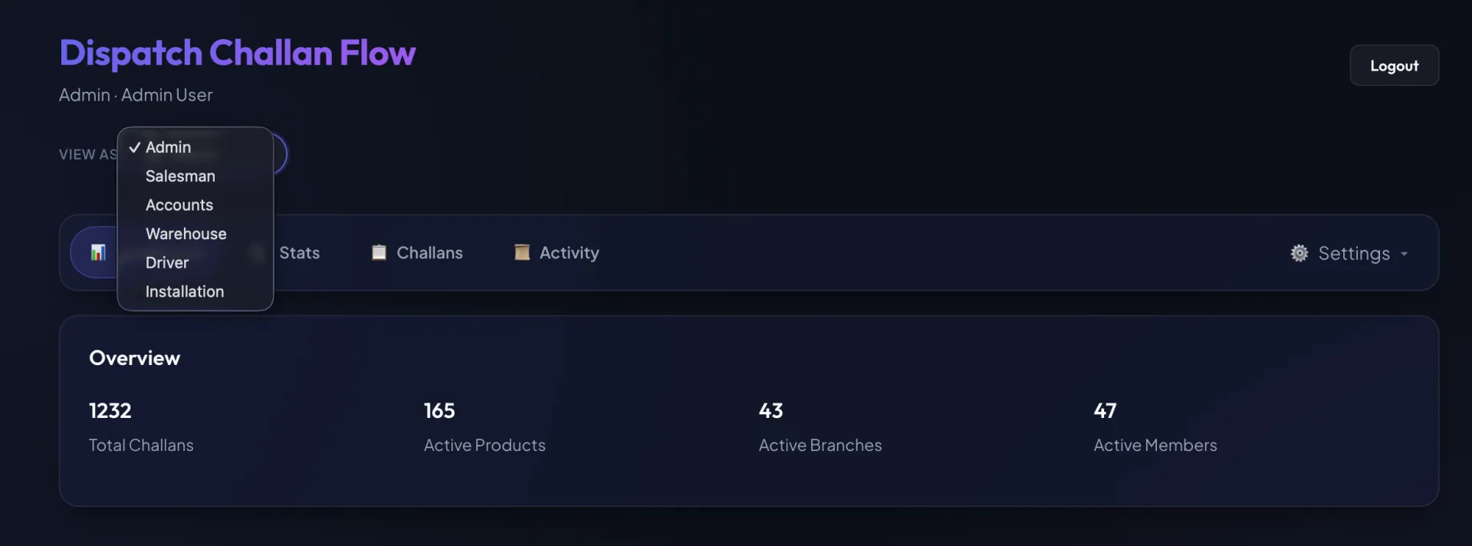Click the 1232 Total Challans stat
This screenshot has height=546, width=1472.
click(x=141, y=427)
